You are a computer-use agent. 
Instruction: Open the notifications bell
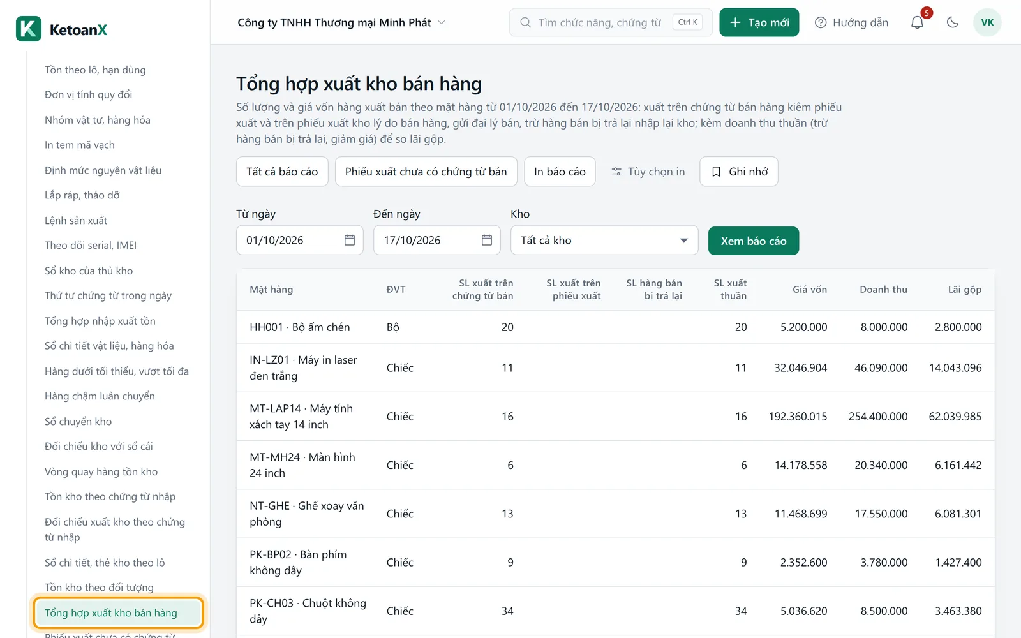[x=917, y=22]
